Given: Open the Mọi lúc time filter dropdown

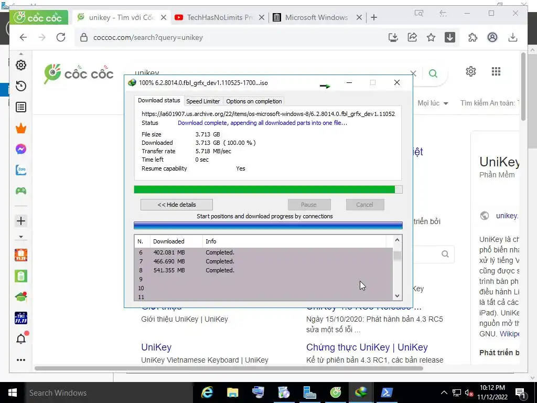Looking at the screenshot, I should (x=433, y=103).
